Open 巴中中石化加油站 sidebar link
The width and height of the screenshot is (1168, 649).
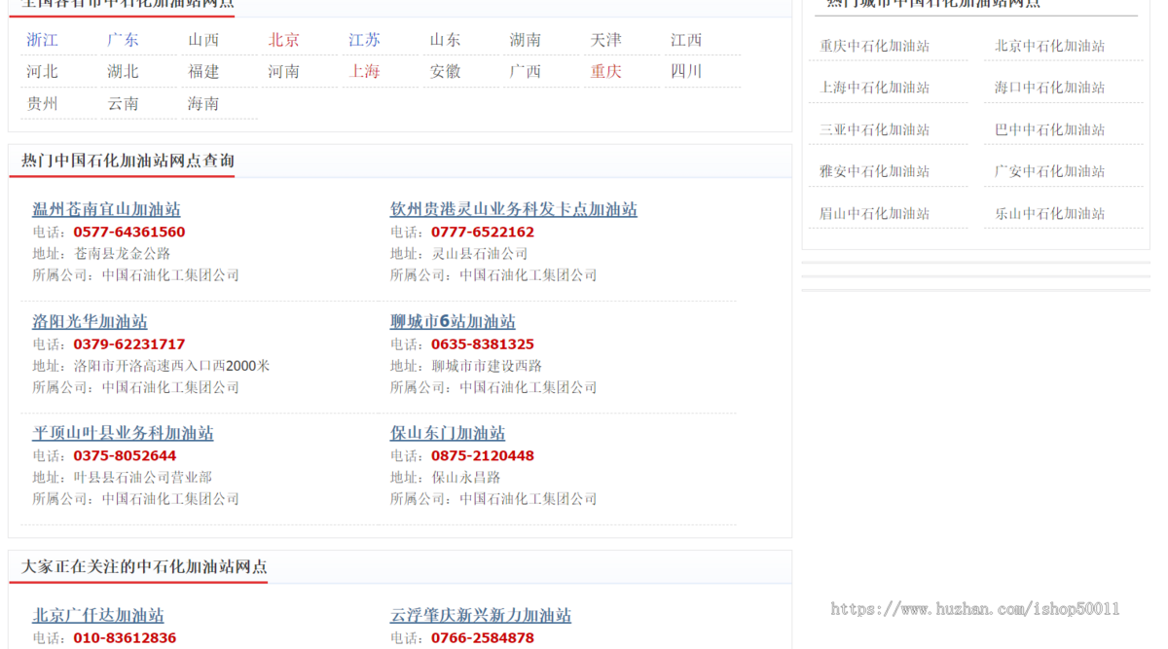[x=1049, y=129]
